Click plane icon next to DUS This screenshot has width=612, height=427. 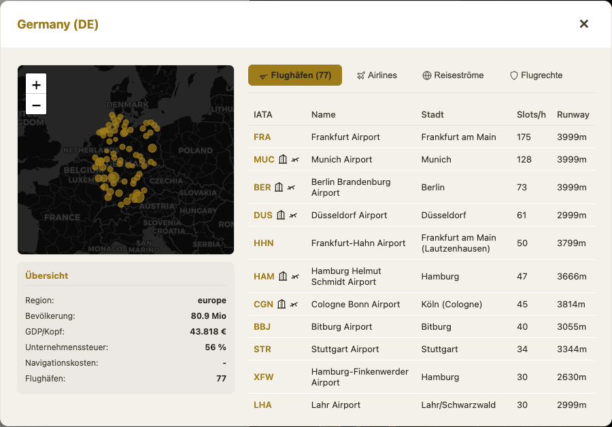(293, 215)
